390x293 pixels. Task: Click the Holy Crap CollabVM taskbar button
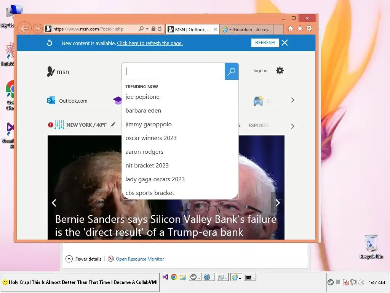[80, 282]
